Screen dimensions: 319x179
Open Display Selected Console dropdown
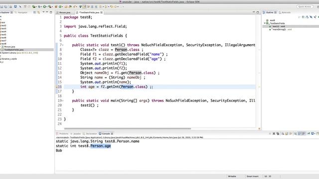(x=315, y=134)
